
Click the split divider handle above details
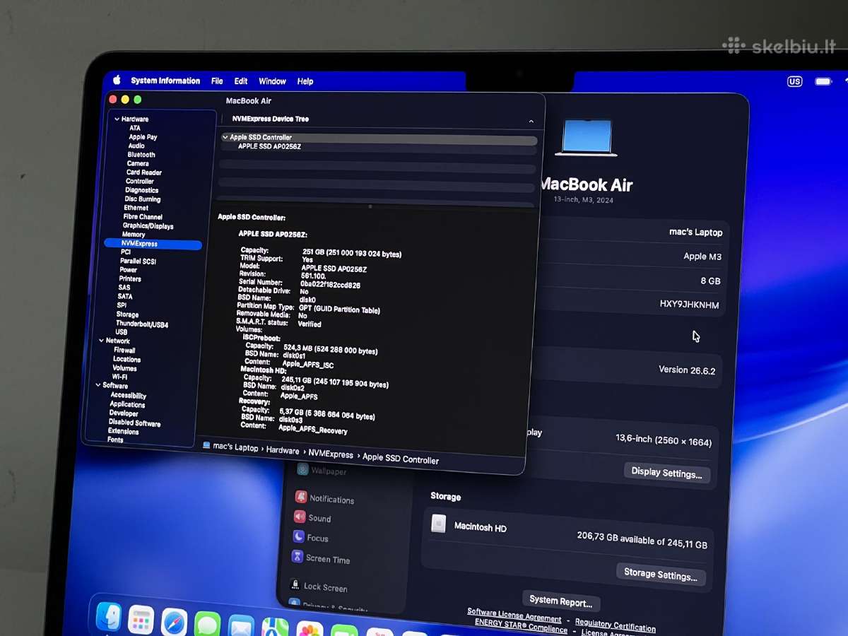[x=370, y=206]
